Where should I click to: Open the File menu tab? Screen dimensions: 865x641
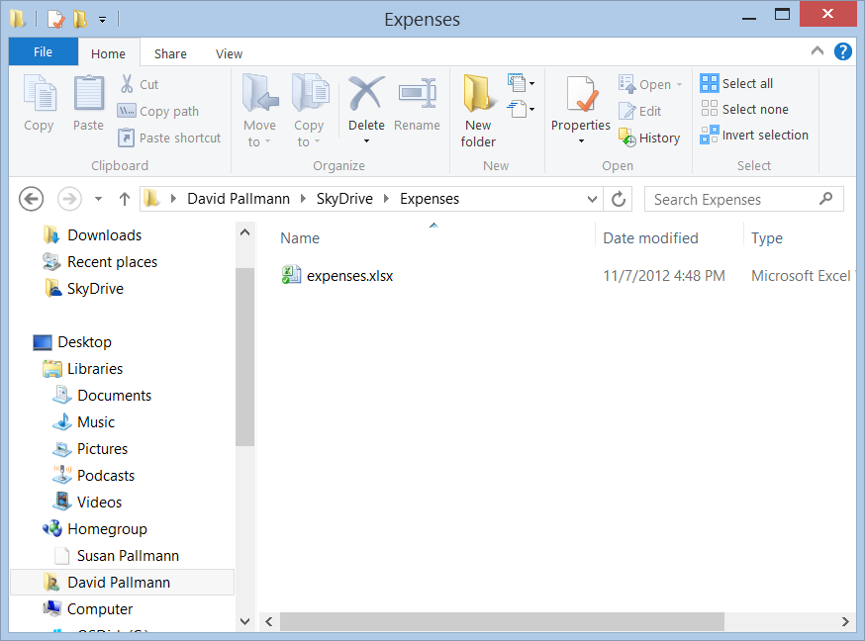click(43, 51)
